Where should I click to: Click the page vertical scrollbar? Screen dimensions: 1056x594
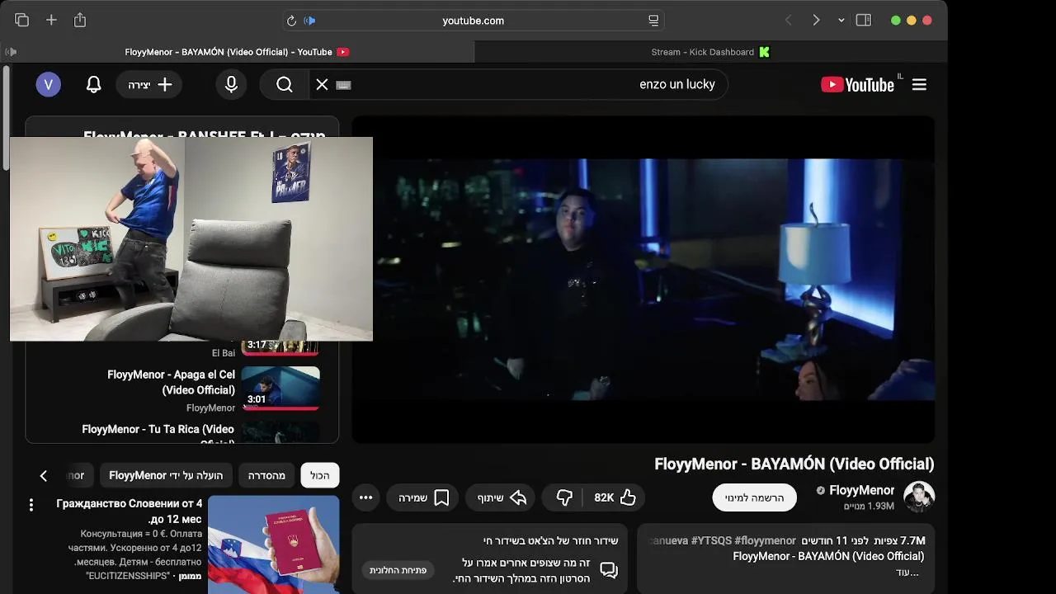6,120
